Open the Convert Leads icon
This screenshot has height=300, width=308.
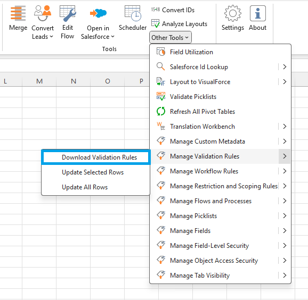(43, 13)
